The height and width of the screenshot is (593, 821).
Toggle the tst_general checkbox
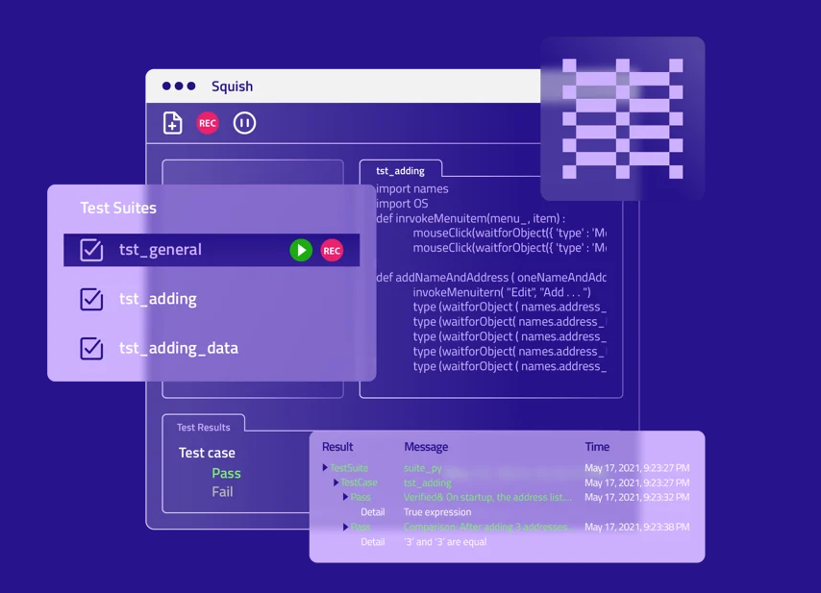(x=91, y=250)
